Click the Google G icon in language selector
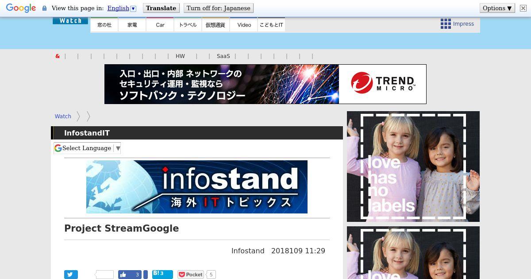 click(58, 148)
